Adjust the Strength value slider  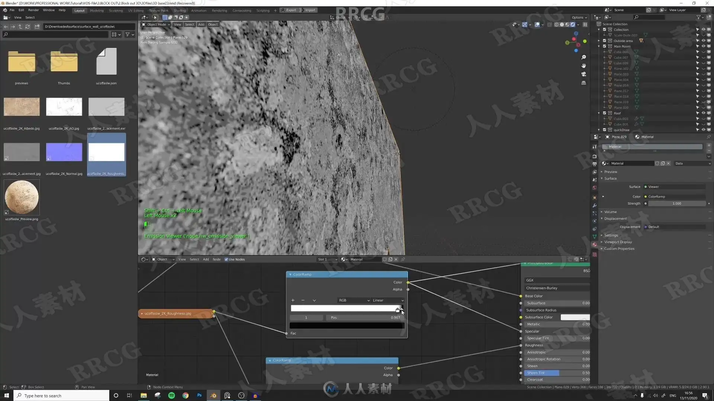pyautogui.click(x=676, y=203)
